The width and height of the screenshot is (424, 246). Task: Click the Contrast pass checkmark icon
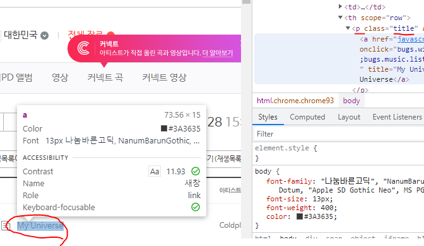click(196, 171)
